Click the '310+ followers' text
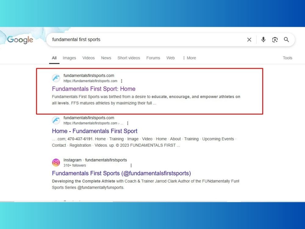Screen dimensions: 305x229 [x=75, y=165]
